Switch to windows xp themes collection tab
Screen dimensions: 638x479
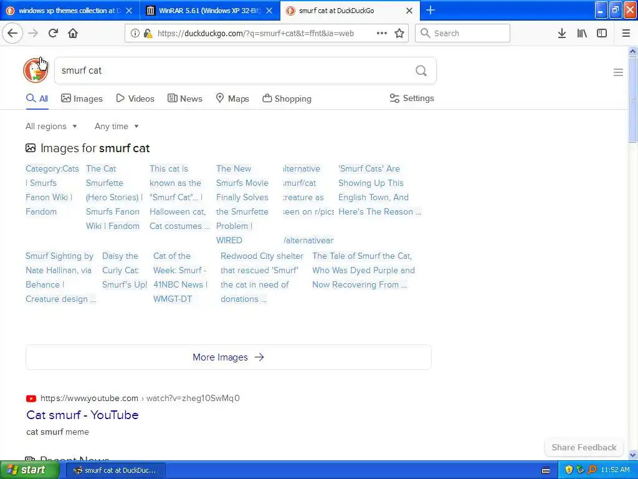pos(70,11)
